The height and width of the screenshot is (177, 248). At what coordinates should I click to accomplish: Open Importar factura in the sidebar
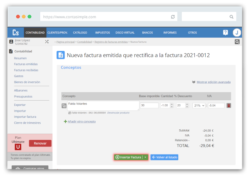[x=25, y=117]
